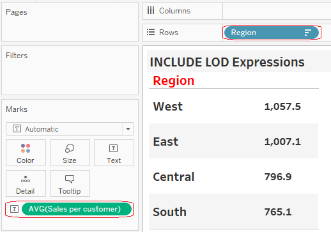This screenshot has width=331, height=232.
Task: Select the West row label
Action: pyautogui.click(x=168, y=106)
